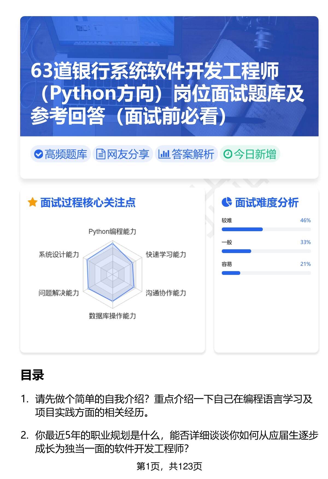Select the 网友分享 tag
The image size is (328, 479).
tap(123, 154)
